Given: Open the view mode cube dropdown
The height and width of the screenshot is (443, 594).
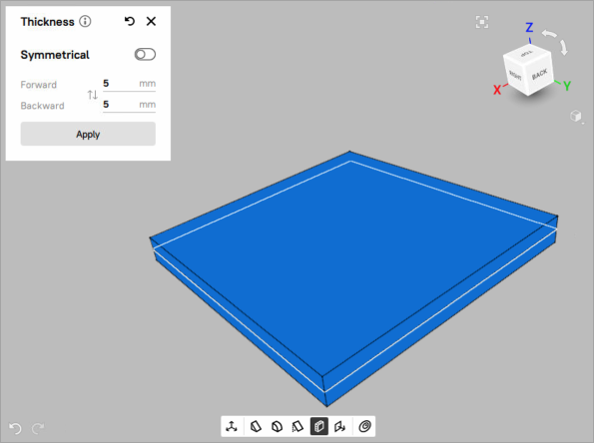Looking at the screenshot, I should coord(576,116).
